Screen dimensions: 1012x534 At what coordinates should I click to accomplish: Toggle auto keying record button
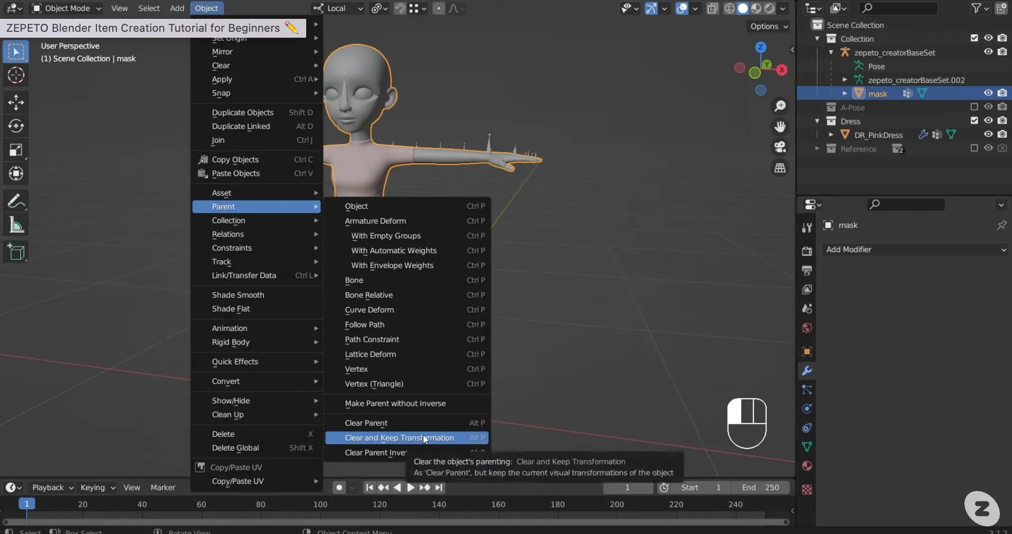coord(339,488)
